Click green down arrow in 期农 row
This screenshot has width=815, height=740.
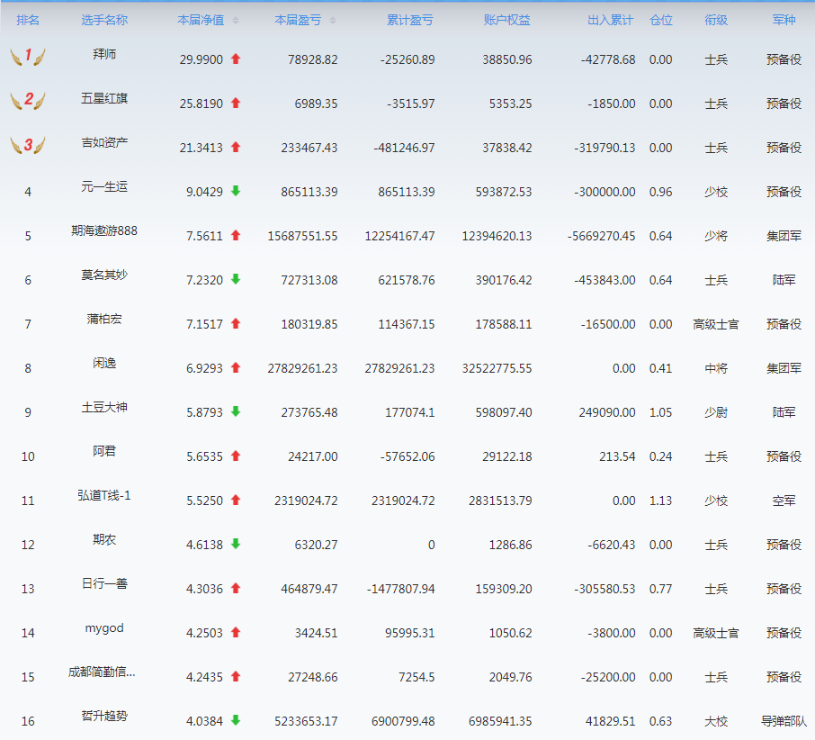click(236, 544)
